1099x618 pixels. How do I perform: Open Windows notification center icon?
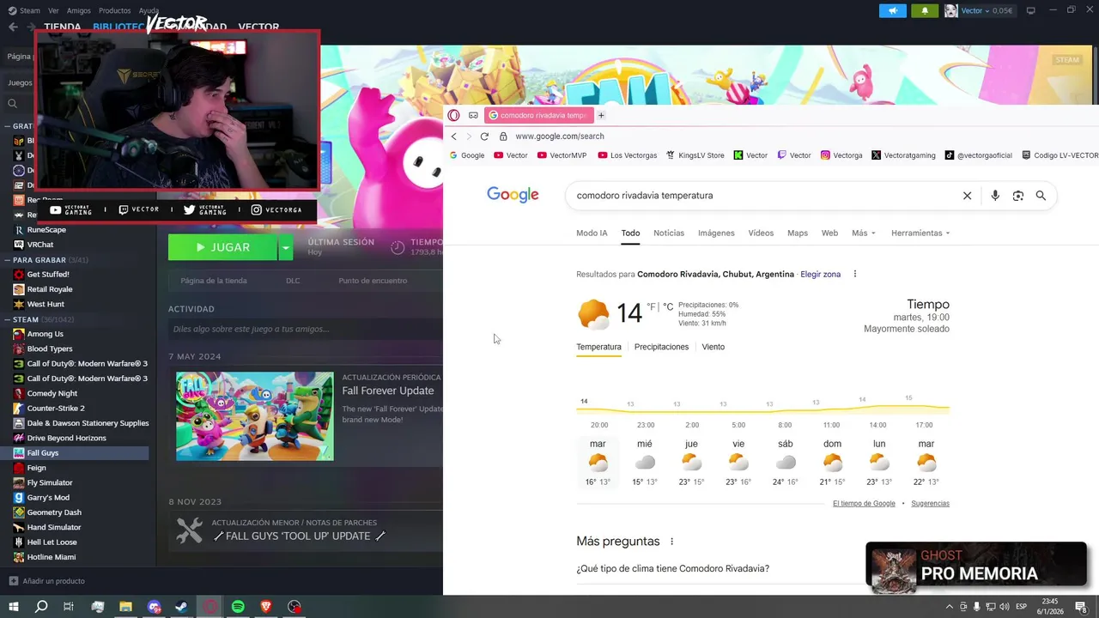pos(1081,607)
